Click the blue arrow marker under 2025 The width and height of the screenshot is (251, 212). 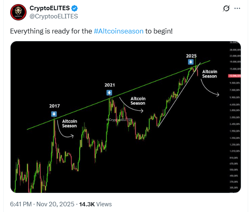tap(191, 62)
